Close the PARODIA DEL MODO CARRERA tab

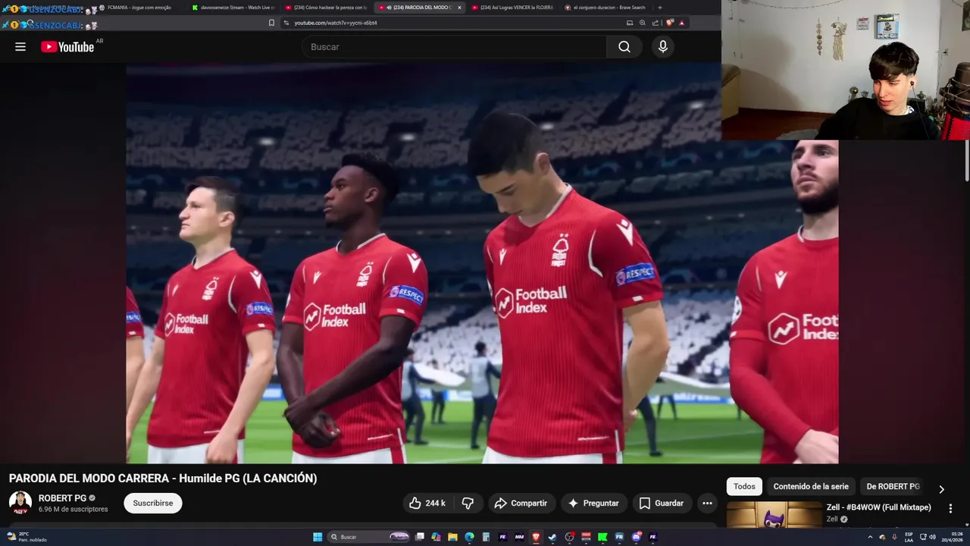(x=459, y=8)
